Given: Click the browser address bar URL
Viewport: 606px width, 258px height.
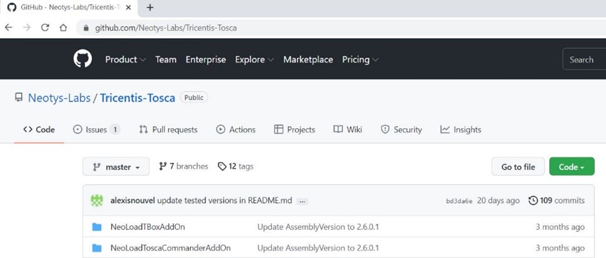Looking at the screenshot, I should (x=166, y=28).
